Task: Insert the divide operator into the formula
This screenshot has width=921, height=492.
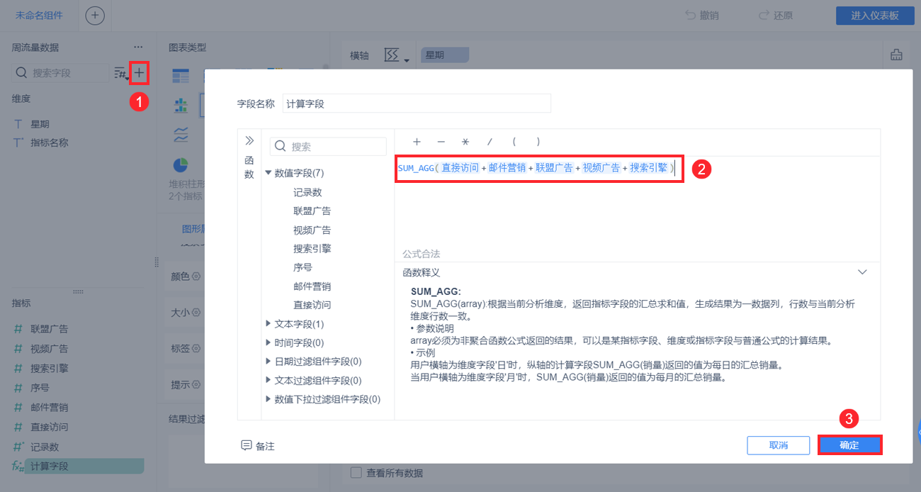Action: click(490, 141)
